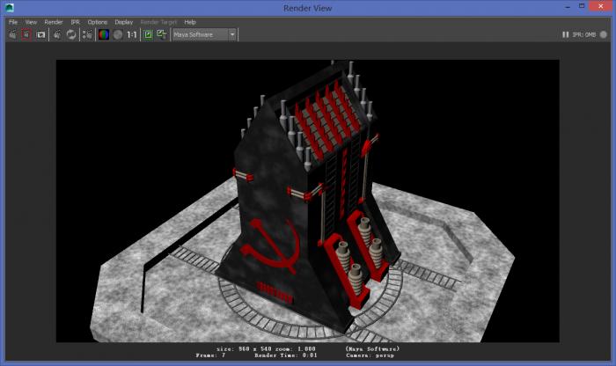The image size is (616, 366).
Task: Click the Remove Image icon
Action: 162,34
